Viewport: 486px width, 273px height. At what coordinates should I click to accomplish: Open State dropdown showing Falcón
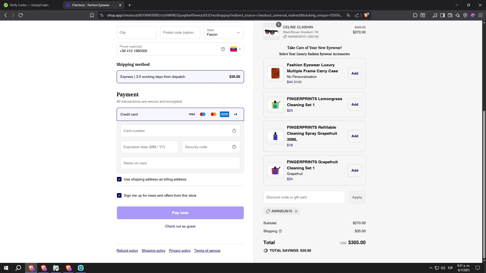click(x=224, y=32)
